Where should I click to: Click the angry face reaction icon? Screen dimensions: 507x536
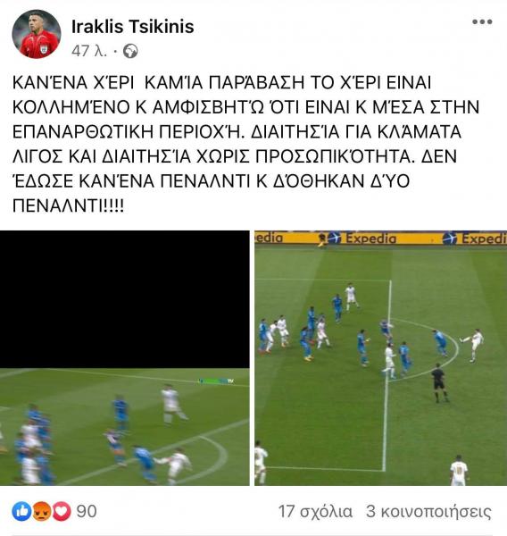point(41,511)
